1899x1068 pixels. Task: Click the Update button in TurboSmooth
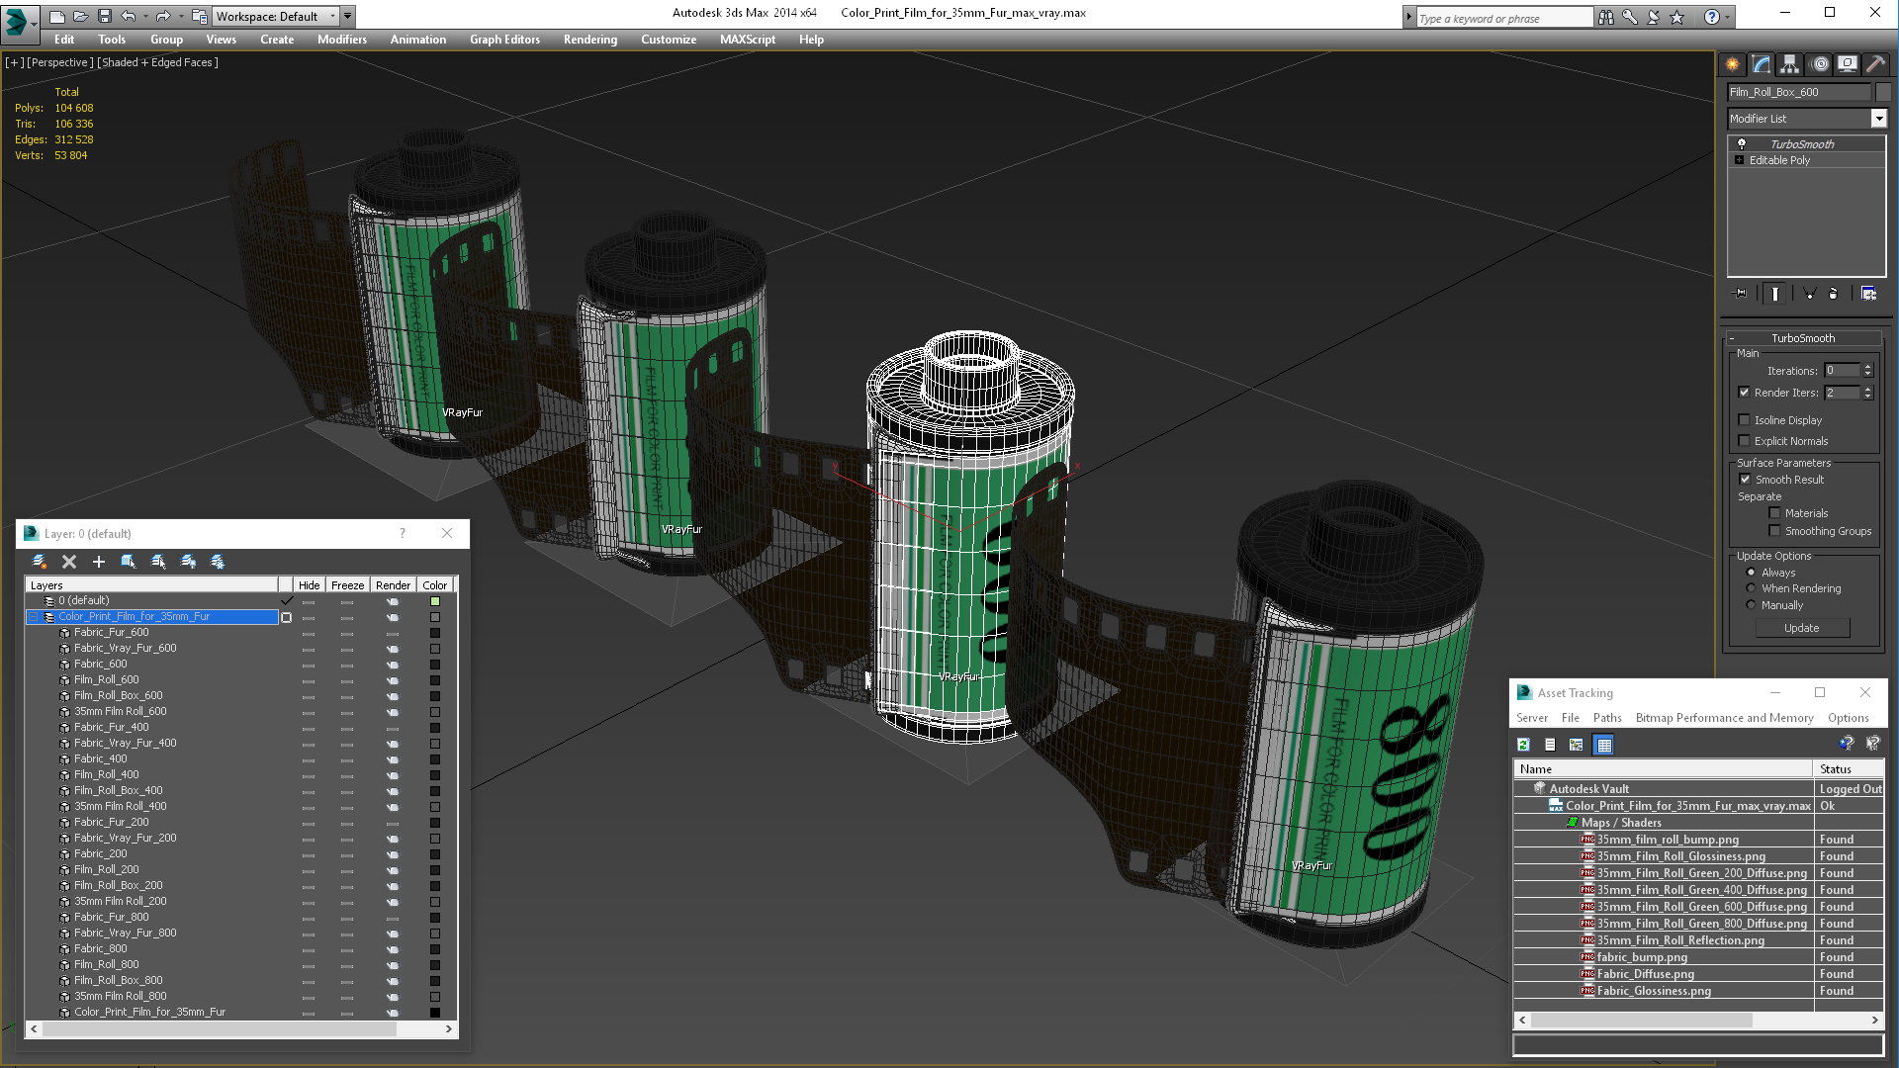[1802, 628]
